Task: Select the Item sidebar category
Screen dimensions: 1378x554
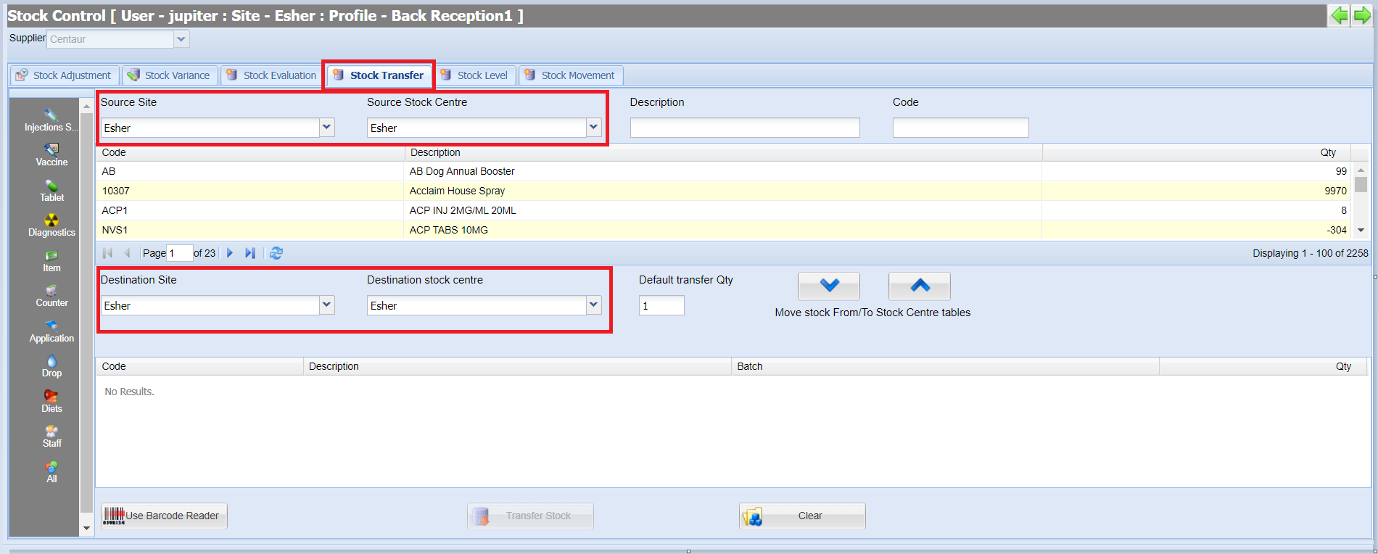Action: [51, 261]
